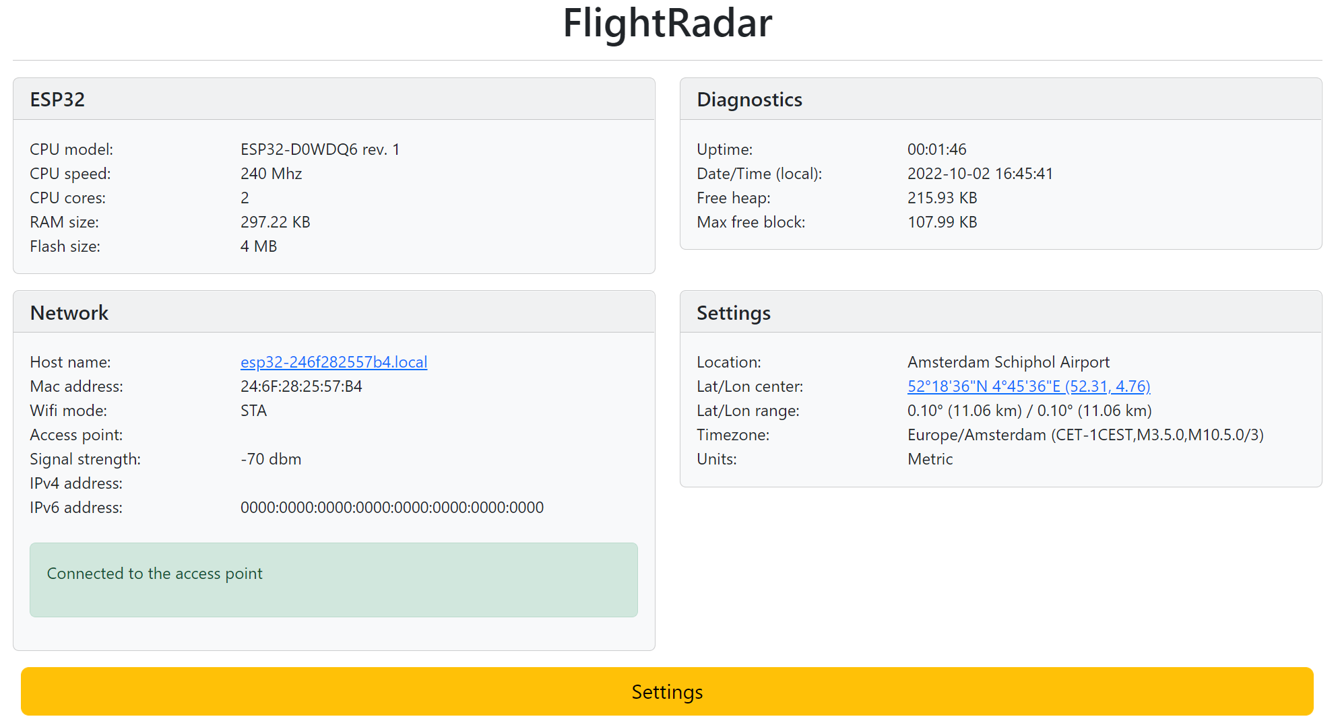Screen dimensions: 1340x723
Task: Click the Lat/Lon center: label
Action: [750, 386]
